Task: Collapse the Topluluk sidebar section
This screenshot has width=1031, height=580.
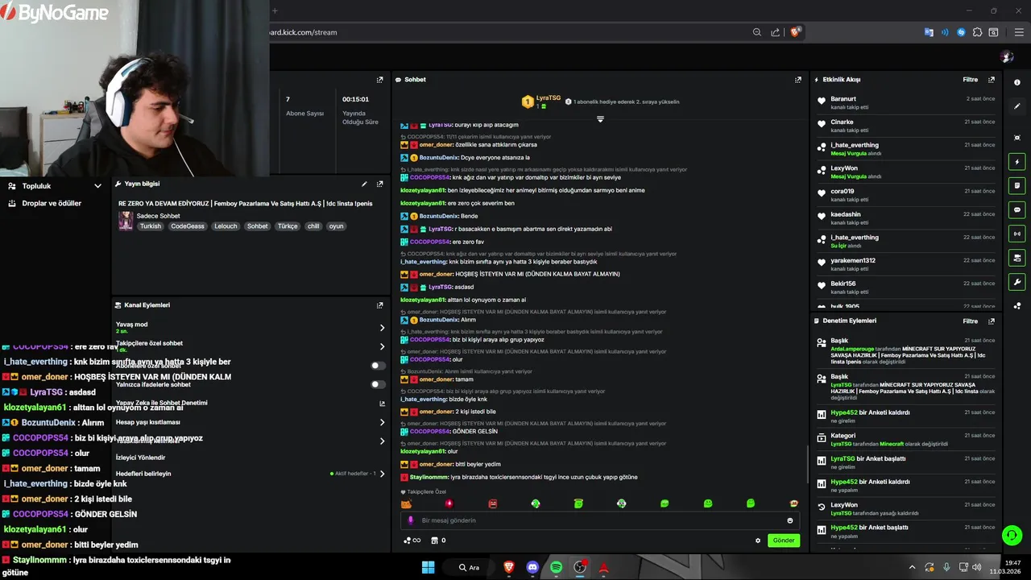Action: click(97, 186)
